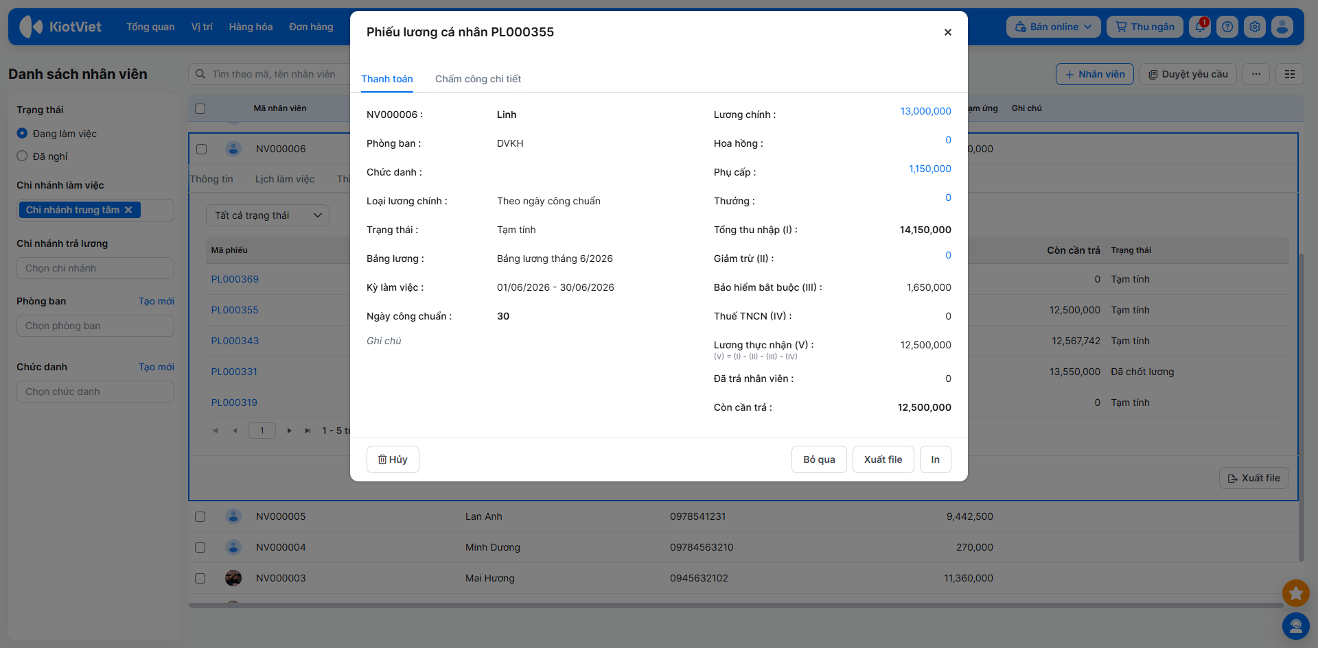The image size is (1318, 648).
Task: Click Tạo mới next to Chức danh
Action: click(x=157, y=367)
